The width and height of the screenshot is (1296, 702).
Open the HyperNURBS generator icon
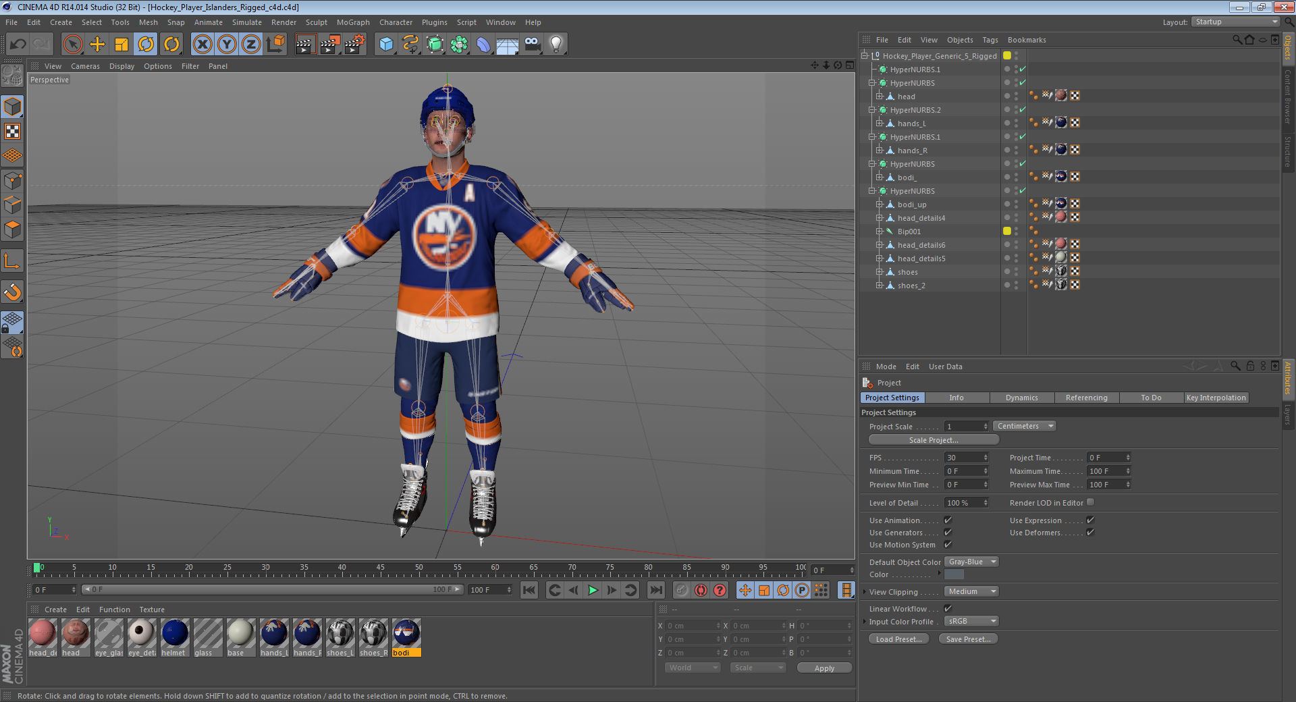pyautogui.click(x=435, y=45)
